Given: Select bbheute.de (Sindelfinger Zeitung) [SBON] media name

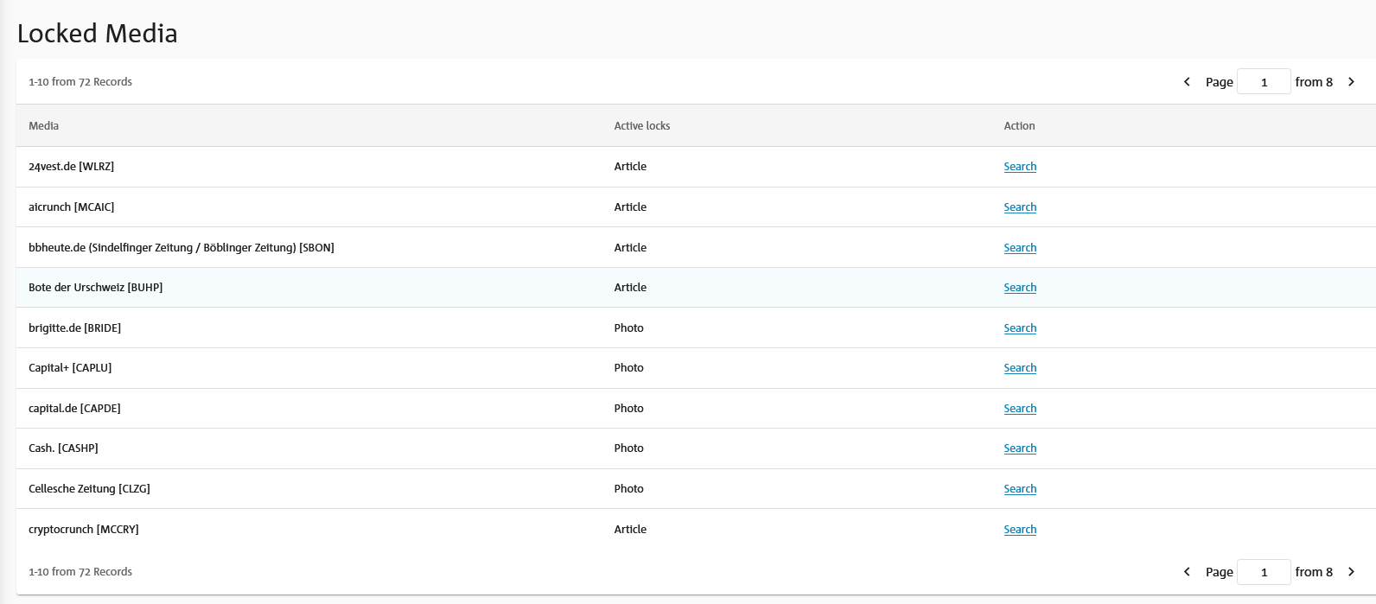Looking at the screenshot, I should point(182,248).
